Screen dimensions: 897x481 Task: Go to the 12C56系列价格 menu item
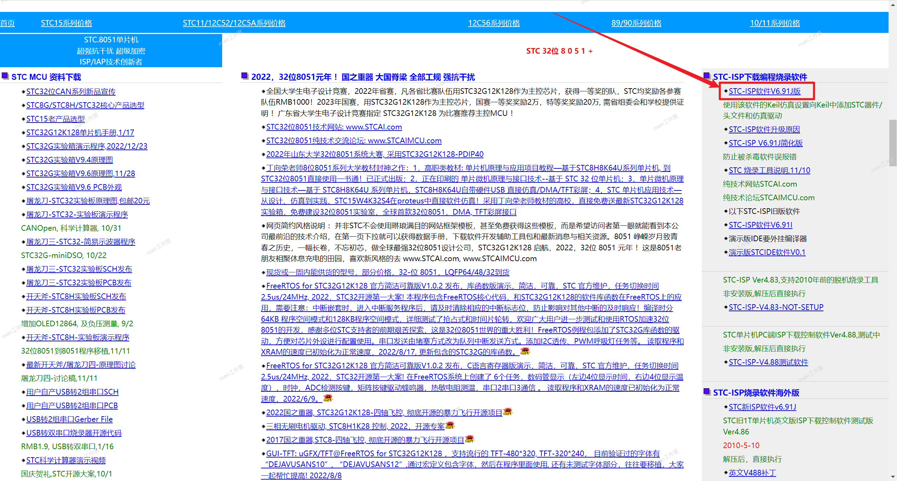(494, 23)
